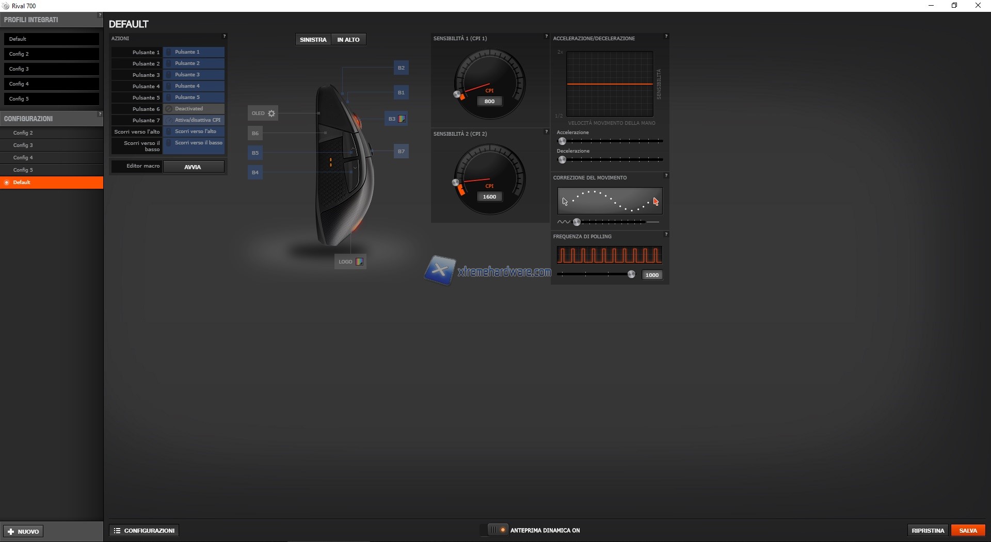991x542 pixels.
Task: Click help icon beside Profili Integrati
Action: [100, 15]
